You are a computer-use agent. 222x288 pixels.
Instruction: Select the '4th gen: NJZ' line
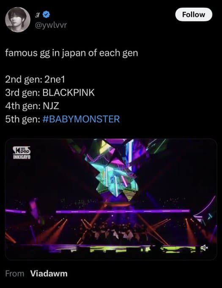[32, 106]
